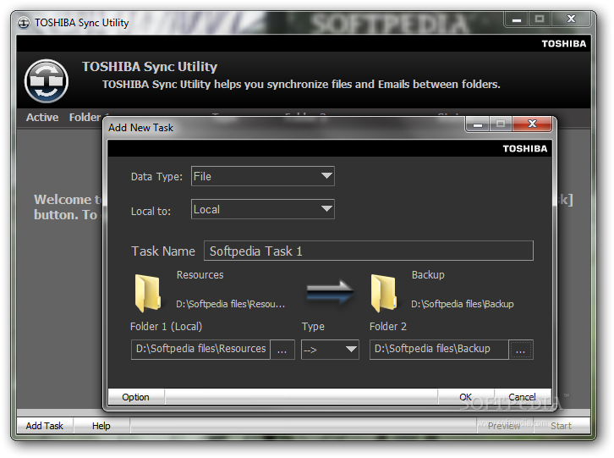Click the sync direction arrow icon
This screenshot has width=614, height=458.
[330, 292]
